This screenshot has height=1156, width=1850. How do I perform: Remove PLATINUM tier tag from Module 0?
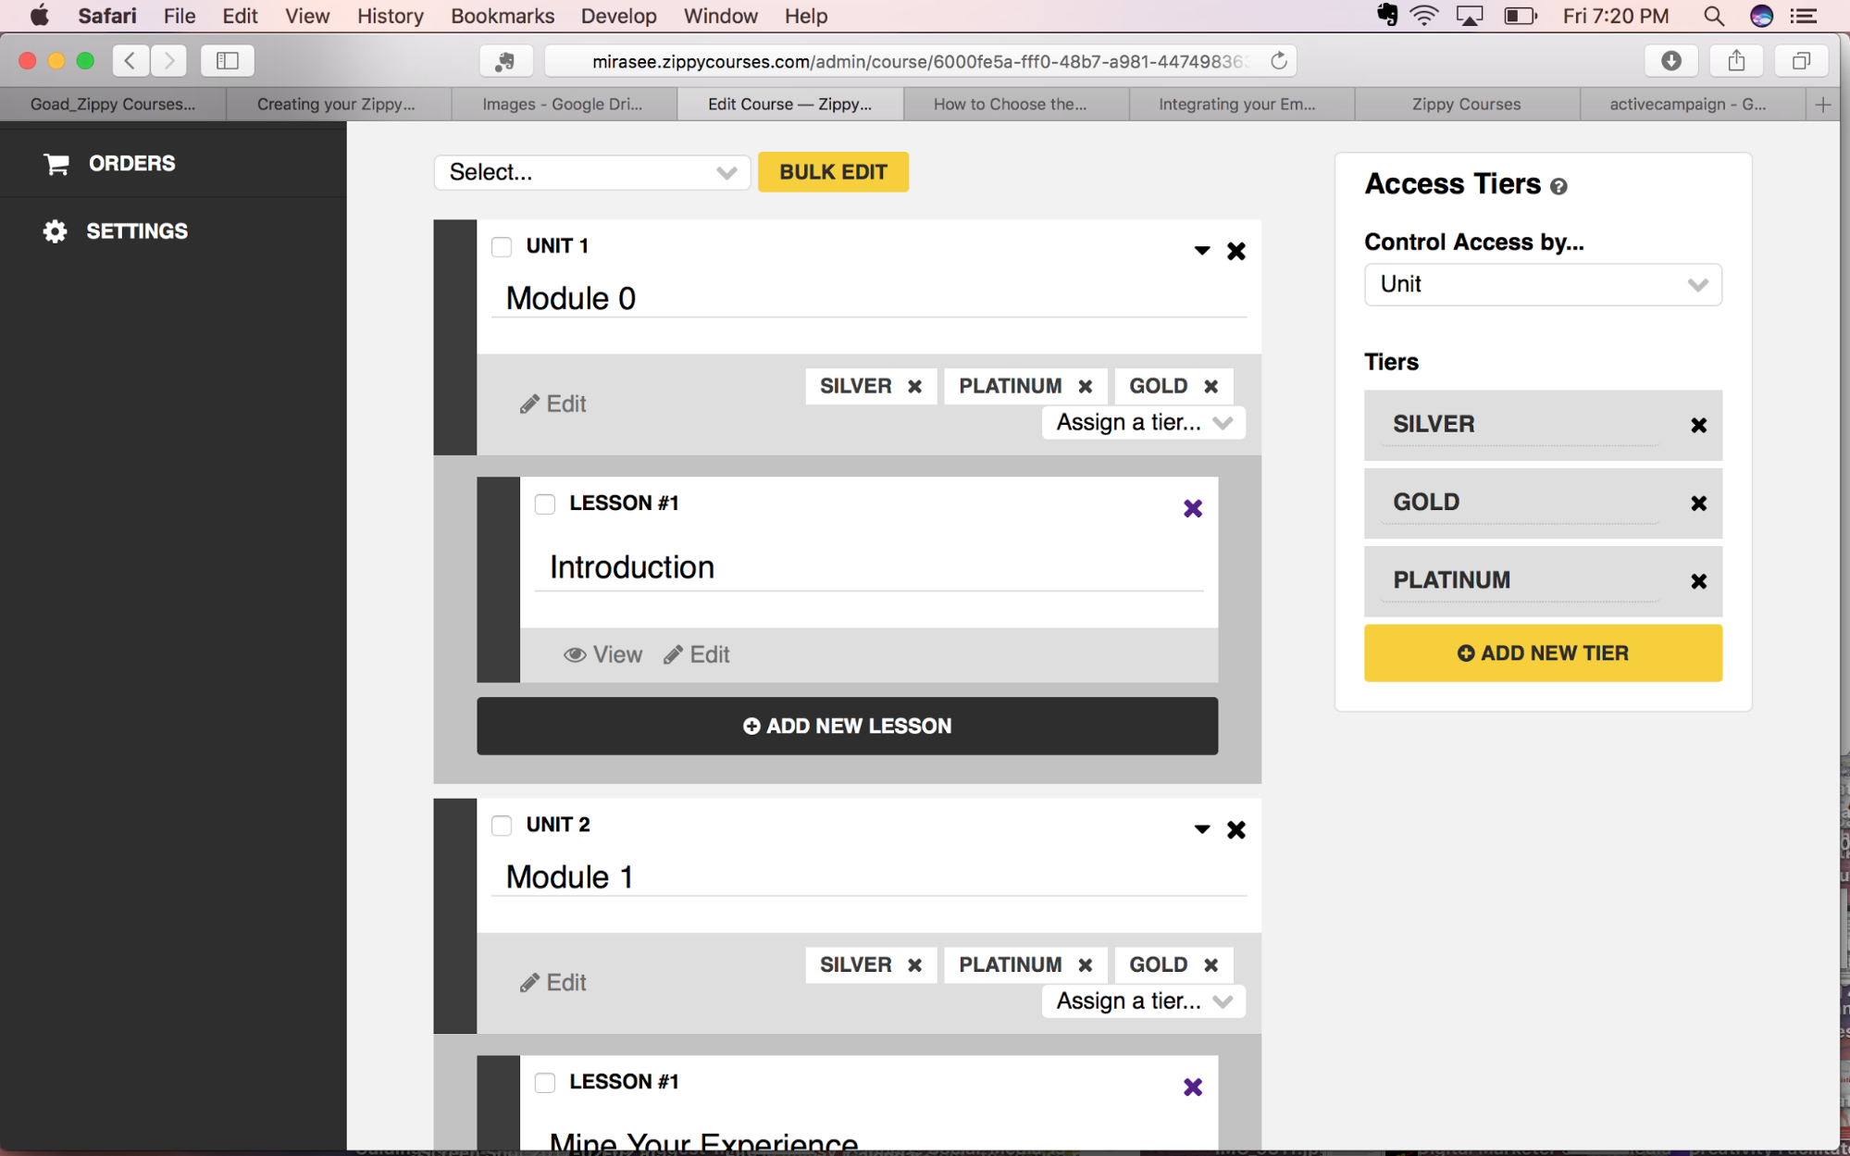click(x=1085, y=387)
